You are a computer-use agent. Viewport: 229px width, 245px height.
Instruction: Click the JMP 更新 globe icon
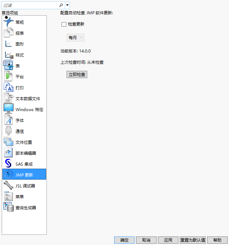pyautogui.click(x=9, y=174)
